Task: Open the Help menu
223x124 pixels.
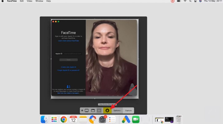Action: click(x=48, y=1)
